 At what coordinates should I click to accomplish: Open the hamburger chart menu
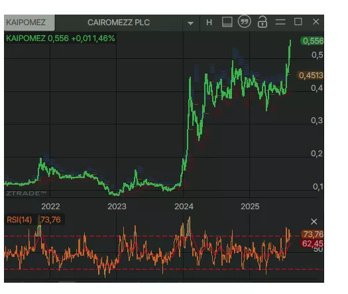pos(280,22)
